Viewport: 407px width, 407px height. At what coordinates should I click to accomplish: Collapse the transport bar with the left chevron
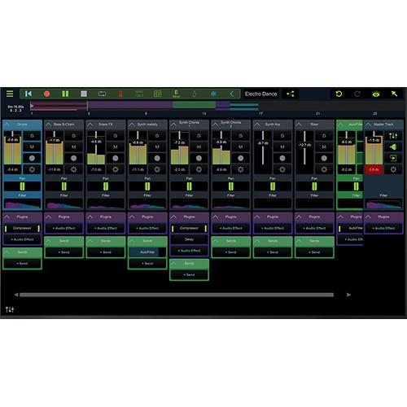click(x=232, y=94)
